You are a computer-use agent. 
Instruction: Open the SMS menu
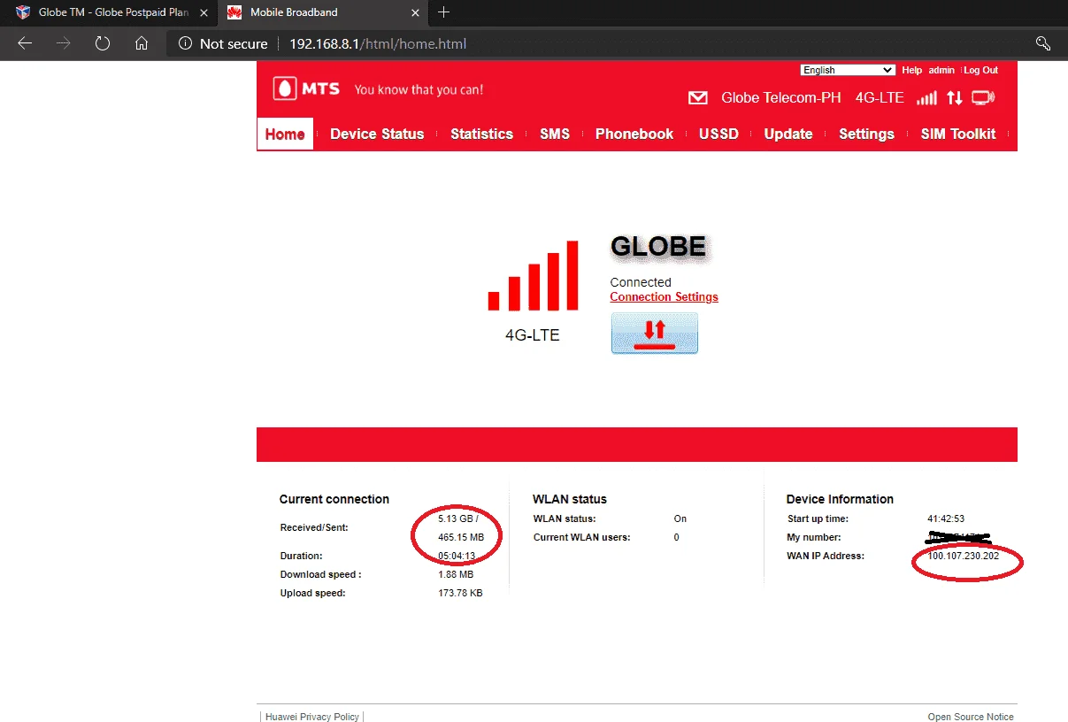[x=555, y=134]
